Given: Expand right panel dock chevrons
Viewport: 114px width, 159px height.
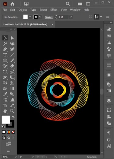Looking at the screenshot, I should click(x=111, y=22).
